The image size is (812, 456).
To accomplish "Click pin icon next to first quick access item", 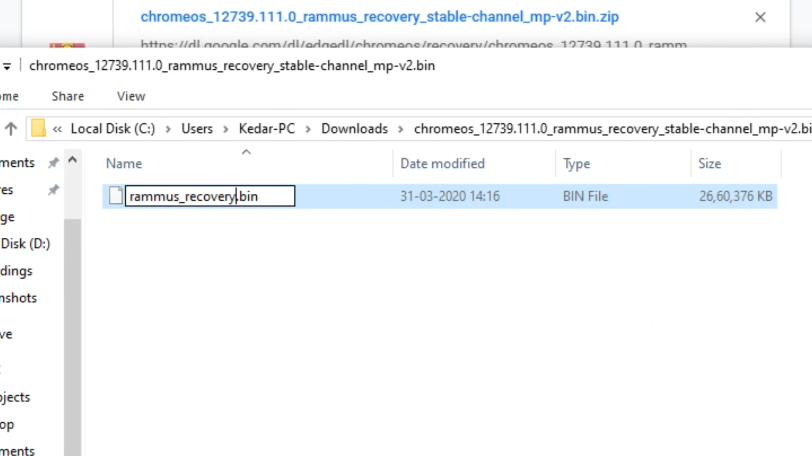I will pos(53,163).
